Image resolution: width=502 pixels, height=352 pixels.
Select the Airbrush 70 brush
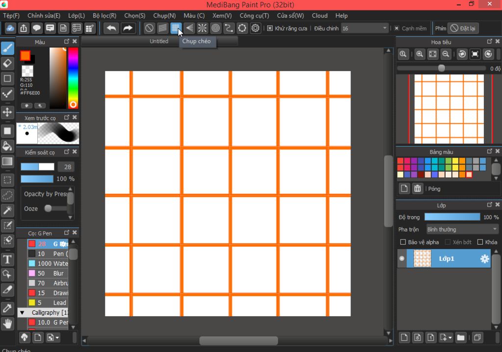click(48, 283)
